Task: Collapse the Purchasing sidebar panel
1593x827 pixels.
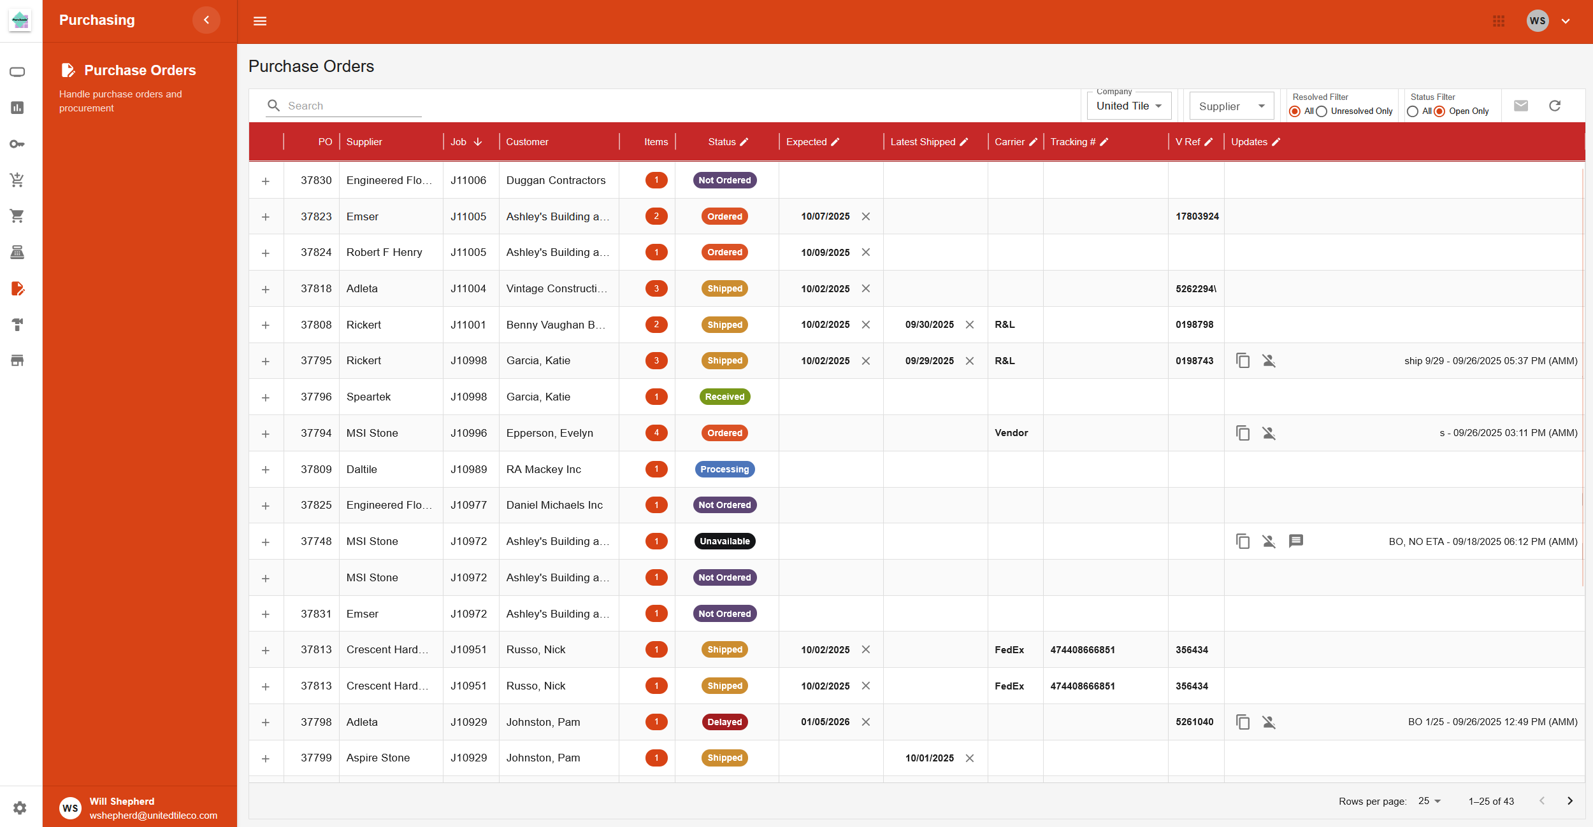Action: coord(206,20)
